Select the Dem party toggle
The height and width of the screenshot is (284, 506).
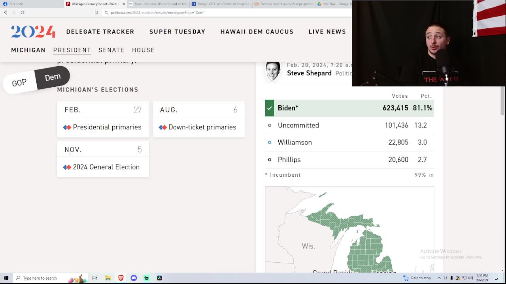tap(53, 77)
